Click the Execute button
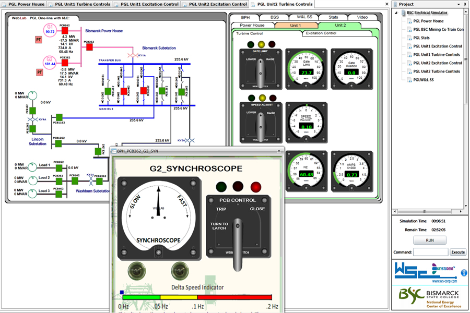 click(458, 252)
